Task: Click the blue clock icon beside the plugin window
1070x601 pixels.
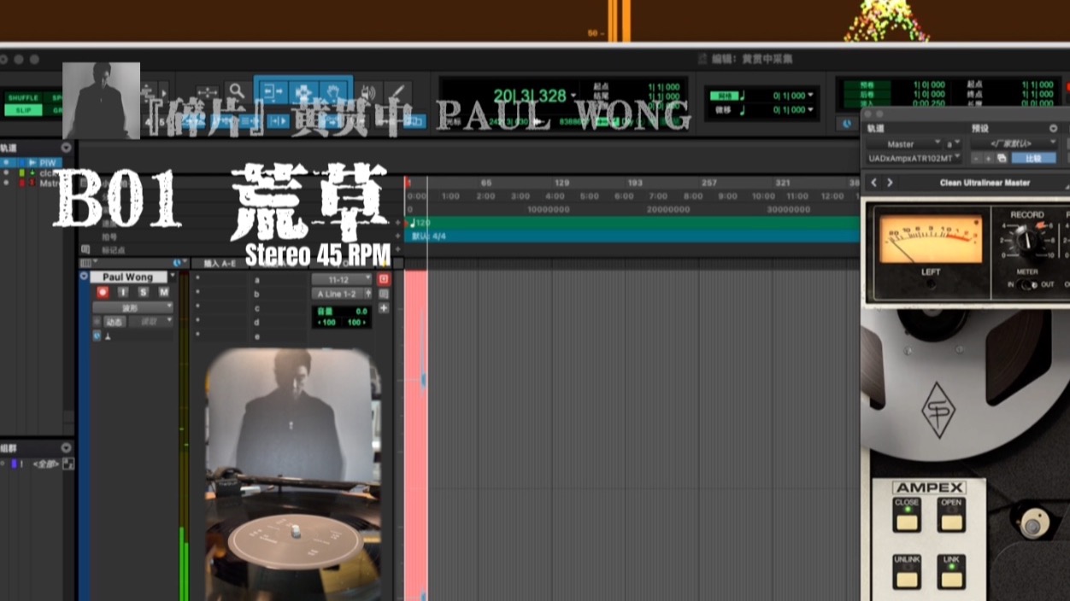Action: point(848,123)
